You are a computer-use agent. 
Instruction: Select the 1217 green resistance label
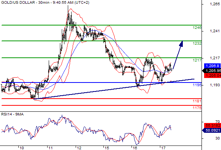click(197, 60)
